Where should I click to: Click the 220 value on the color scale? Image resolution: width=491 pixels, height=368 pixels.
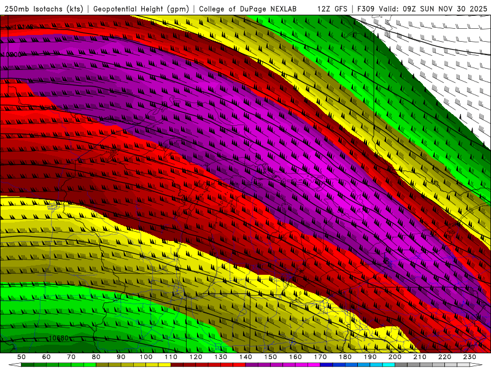click(x=444, y=357)
